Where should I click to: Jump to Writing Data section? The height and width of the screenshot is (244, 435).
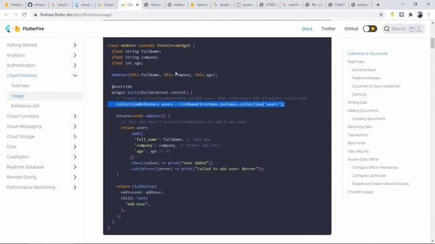click(x=358, y=102)
